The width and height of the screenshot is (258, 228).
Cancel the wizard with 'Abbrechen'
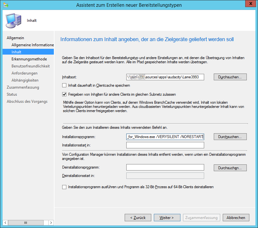[x=236, y=217]
